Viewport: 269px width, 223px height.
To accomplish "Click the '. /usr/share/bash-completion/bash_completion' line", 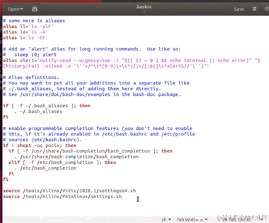I will [76, 157].
